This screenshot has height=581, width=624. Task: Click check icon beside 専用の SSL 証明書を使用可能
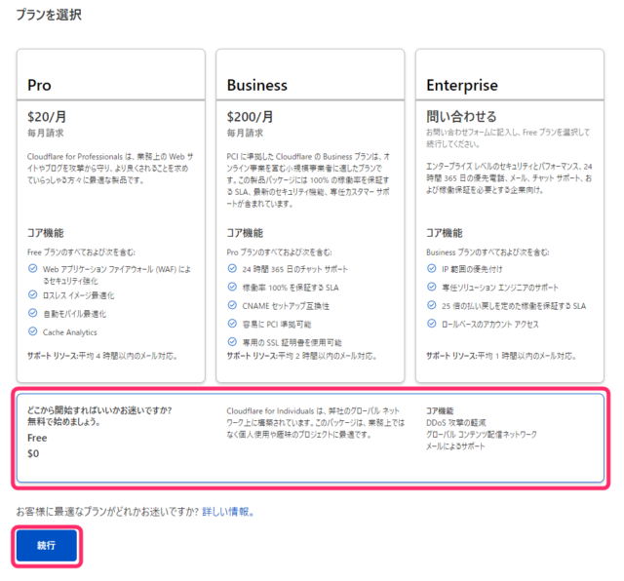[x=232, y=341]
